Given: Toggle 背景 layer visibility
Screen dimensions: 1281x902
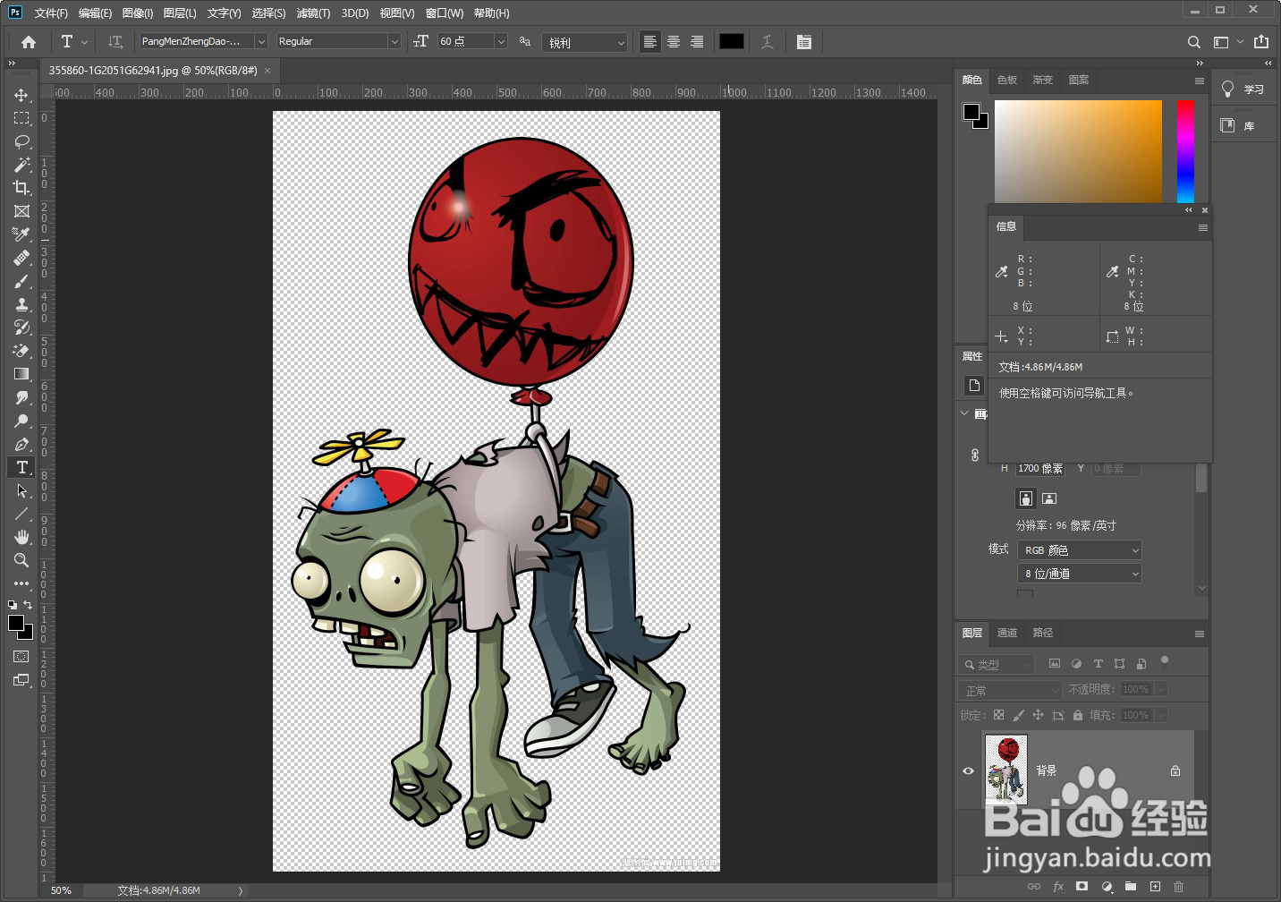Looking at the screenshot, I should click(x=968, y=770).
